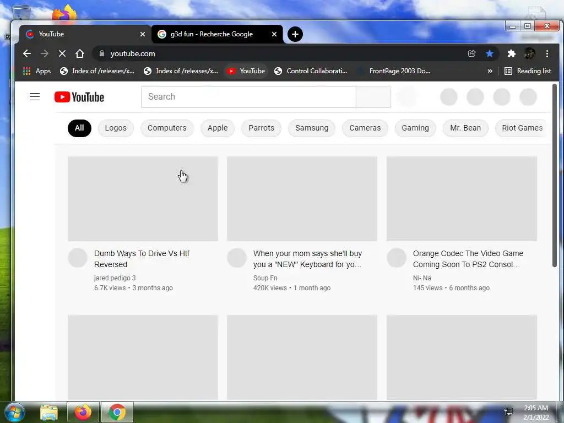Image resolution: width=564 pixels, height=423 pixels.
Task: Switch to Firefox in the taskbar
Action: (83, 412)
